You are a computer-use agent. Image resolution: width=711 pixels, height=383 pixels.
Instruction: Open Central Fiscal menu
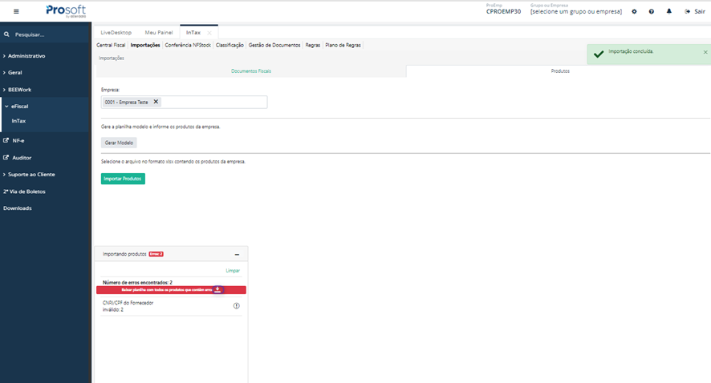coord(111,46)
